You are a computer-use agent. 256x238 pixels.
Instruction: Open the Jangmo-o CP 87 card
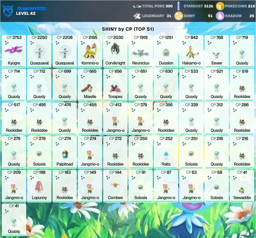166,186
